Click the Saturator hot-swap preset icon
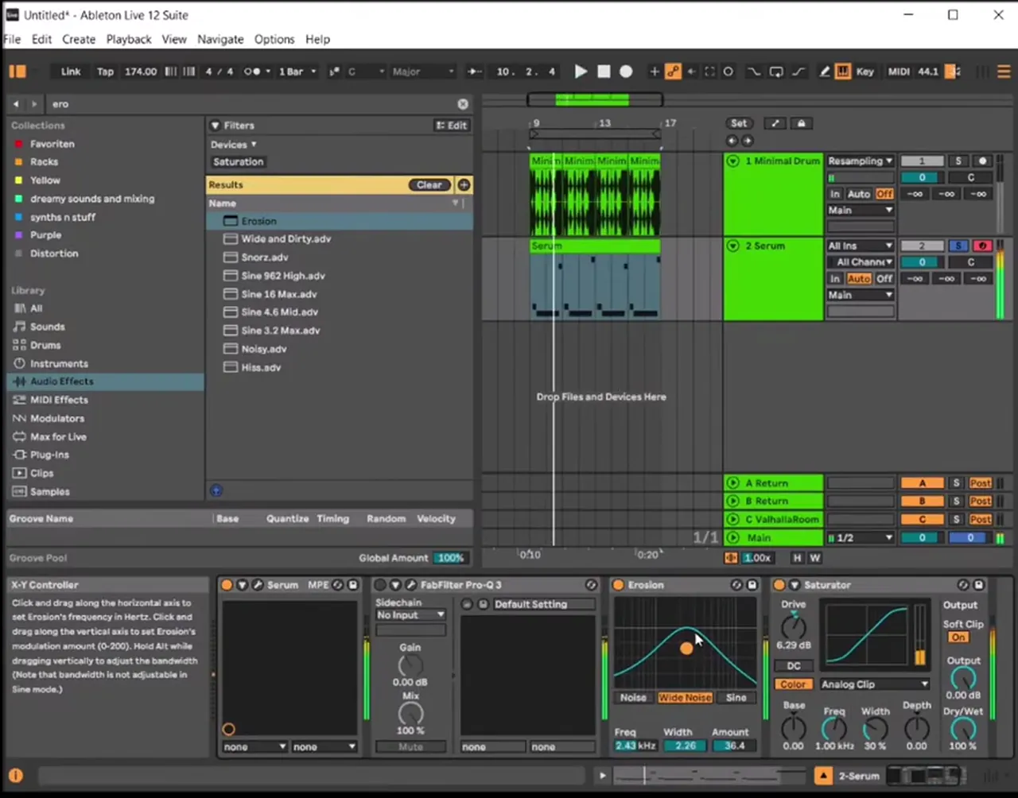The height and width of the screenshot is (798, 1018). click(964, 585)
